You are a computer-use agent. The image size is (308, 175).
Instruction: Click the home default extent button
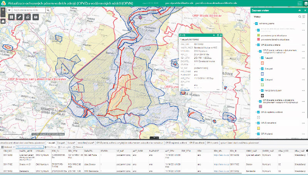[3, 21]
